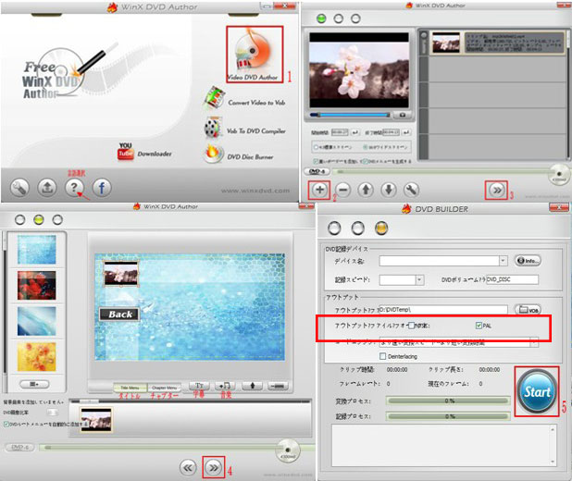
Task: Open the Video DVD Author module
Action: coord(255,55)
